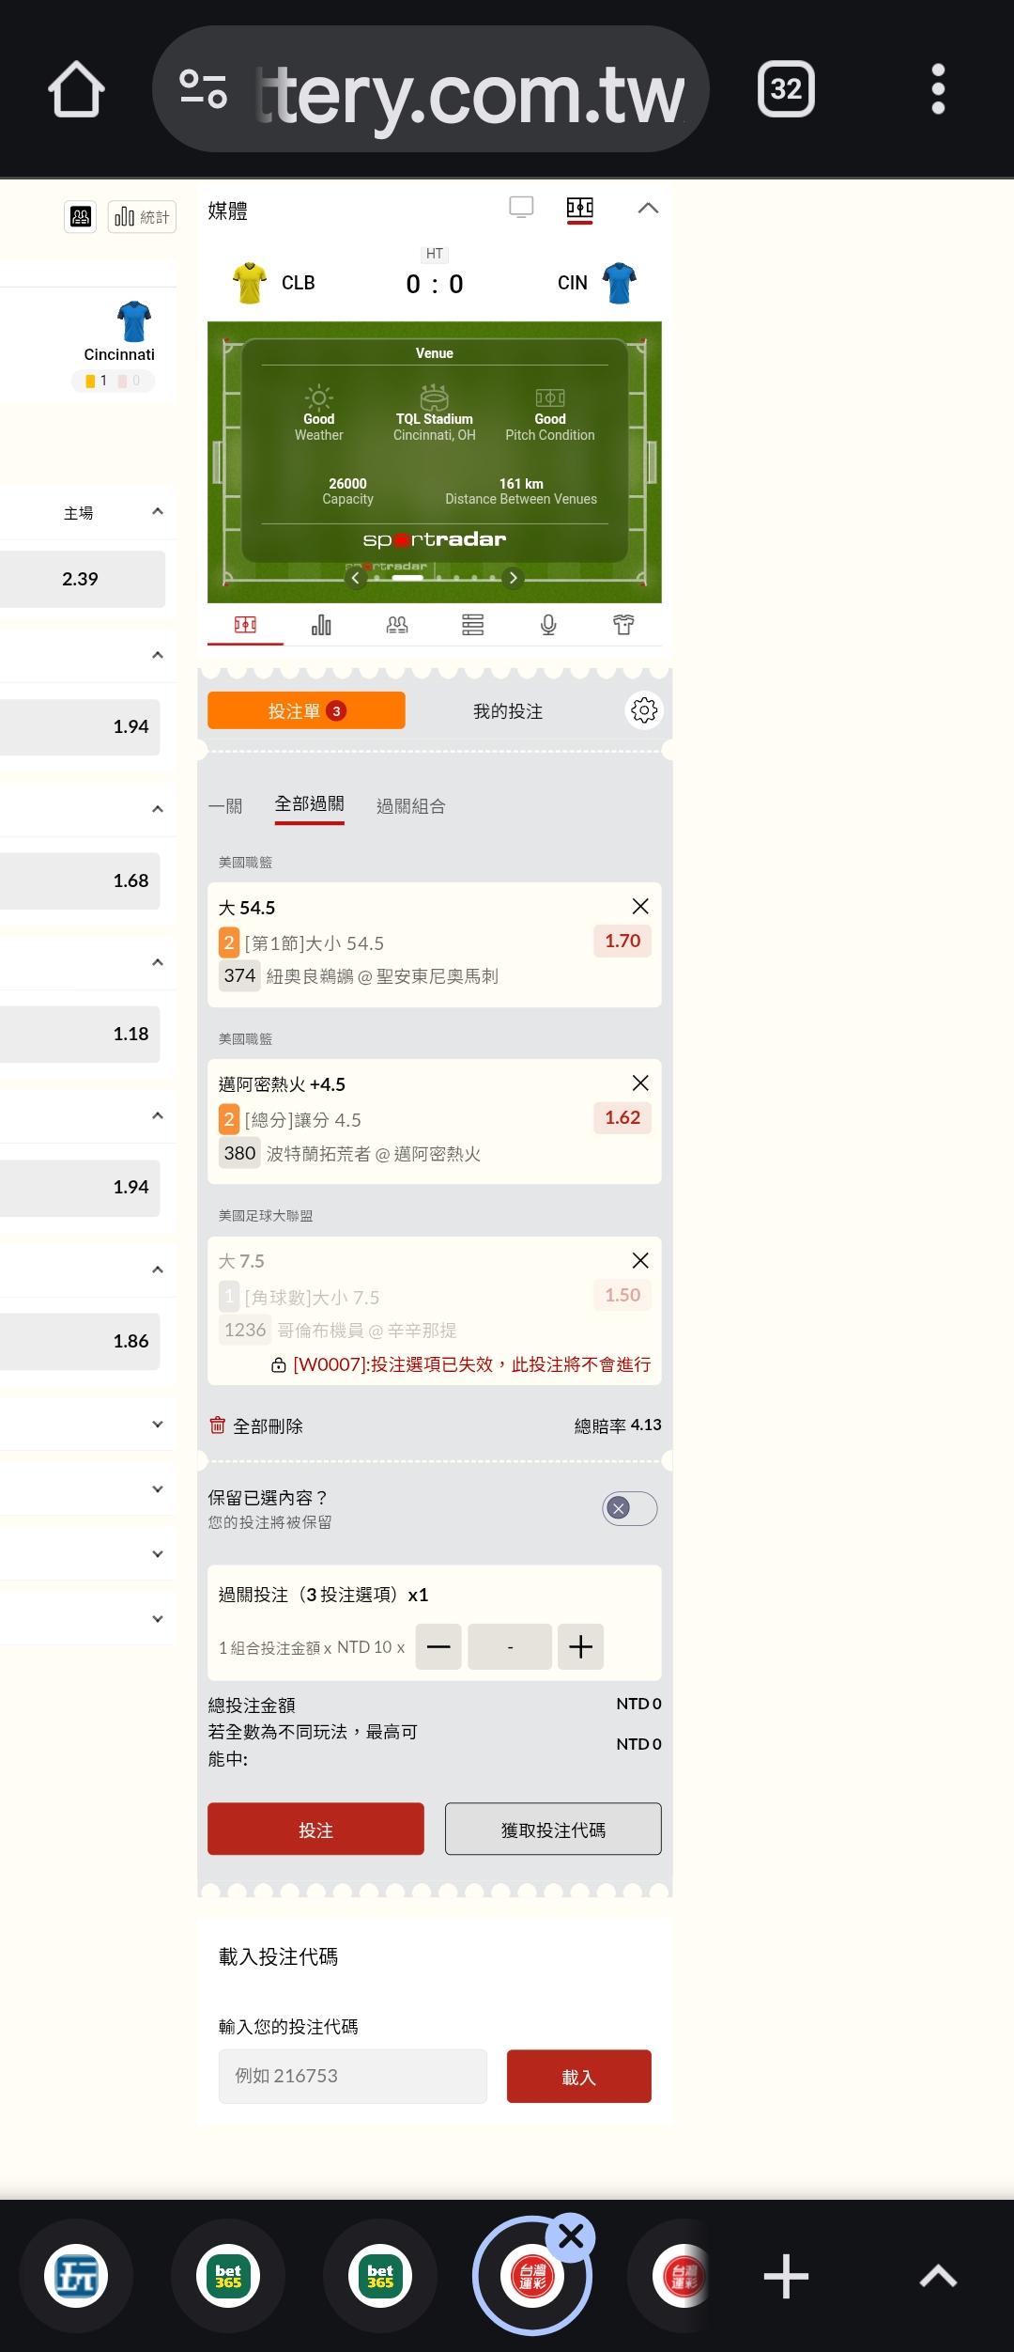The width and height of the screenshot is (1014, 2352).
Task: Go to previous Sportradar widget slide
Action: pyautogui.click(x=355, y=578)
